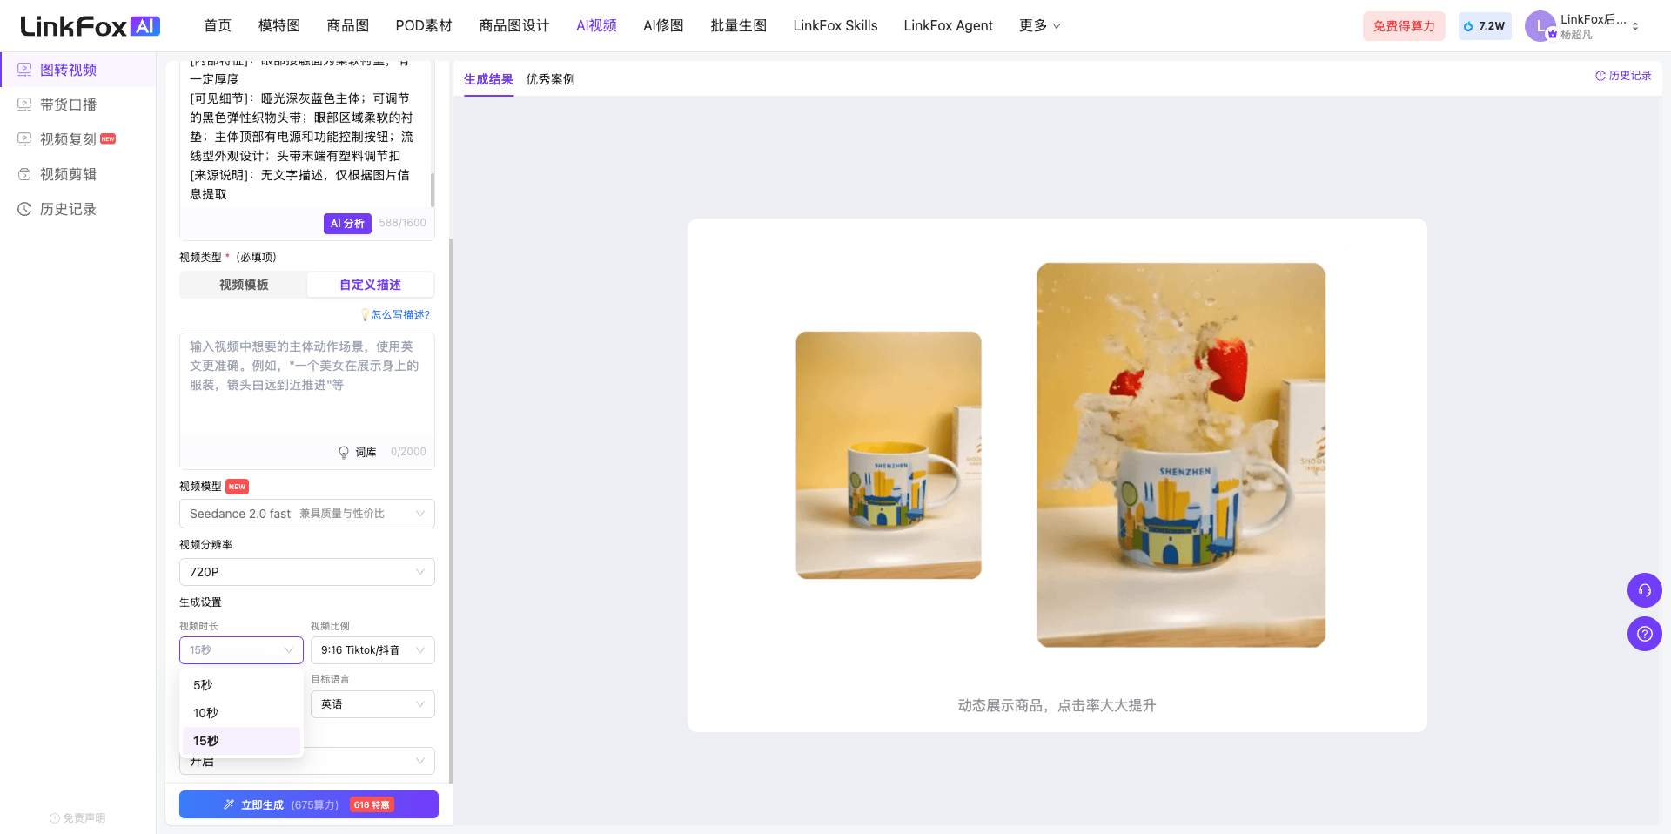
Task: Choose 5秒 from the duration list
Action: click(241, 685)
